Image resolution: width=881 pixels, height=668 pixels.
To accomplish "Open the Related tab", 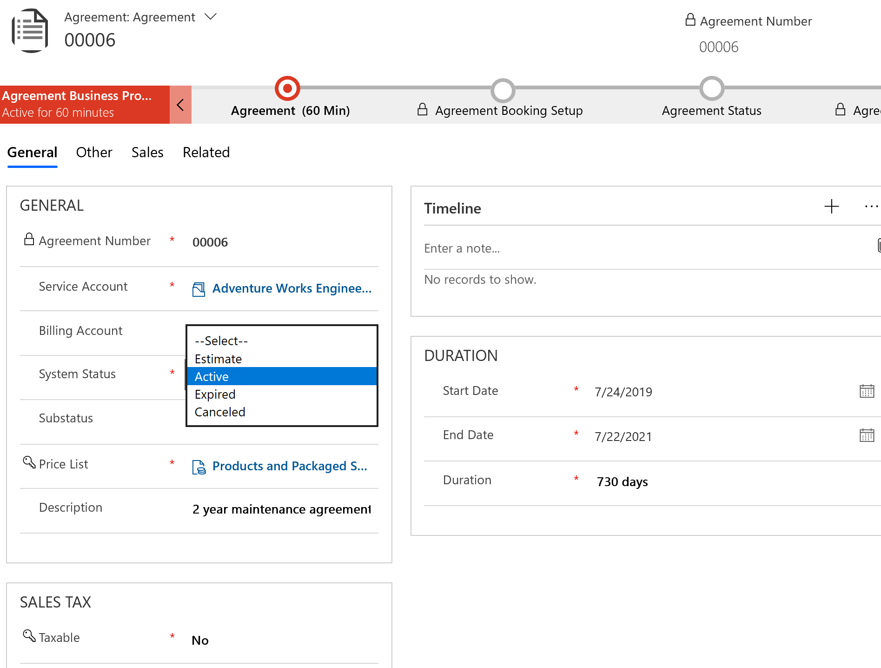I will pos(206,153).
